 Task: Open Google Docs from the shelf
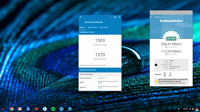(28, 109)
